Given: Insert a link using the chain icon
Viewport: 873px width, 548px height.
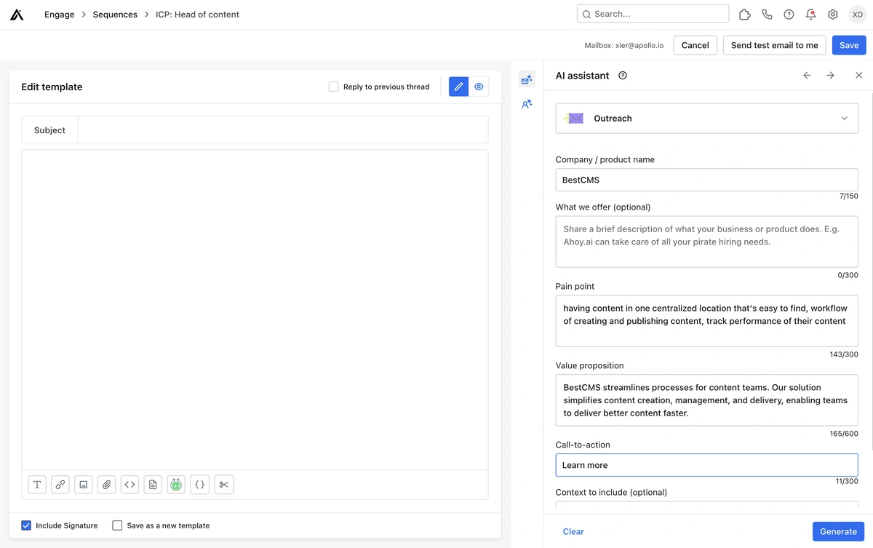Looking at the screenshot, I should click(x=60, y=485).
